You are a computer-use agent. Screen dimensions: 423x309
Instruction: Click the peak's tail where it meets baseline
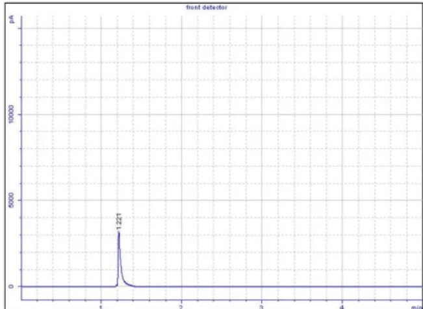pos(135,286)
